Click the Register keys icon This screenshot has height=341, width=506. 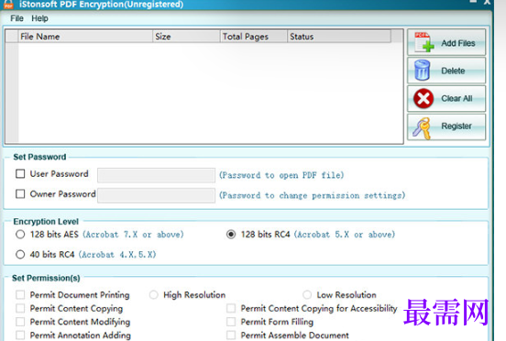(422, 128)
